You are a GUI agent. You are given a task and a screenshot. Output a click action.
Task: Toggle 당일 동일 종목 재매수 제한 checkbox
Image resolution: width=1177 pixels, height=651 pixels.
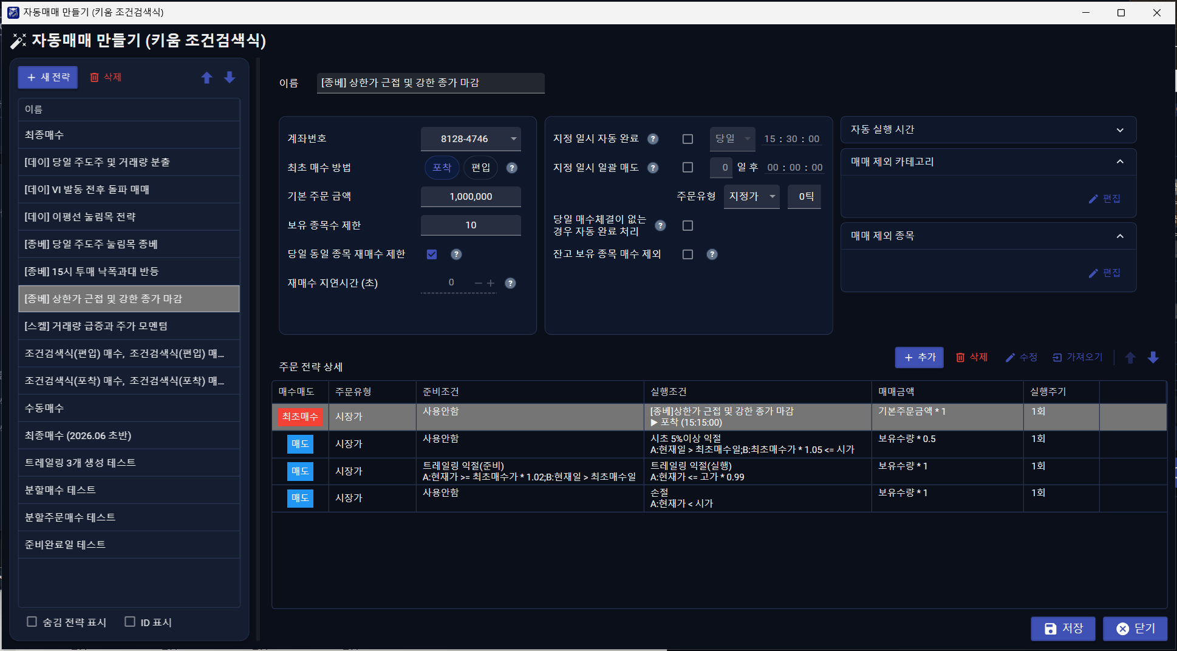tap(432, 254)
